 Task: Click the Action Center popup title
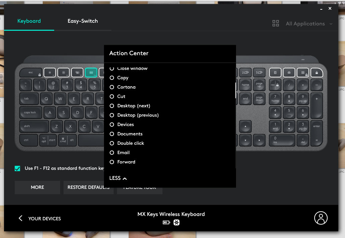click(x=129, y=53)
